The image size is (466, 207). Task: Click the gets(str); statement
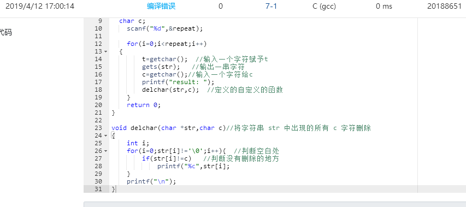(x=161, y=67)
